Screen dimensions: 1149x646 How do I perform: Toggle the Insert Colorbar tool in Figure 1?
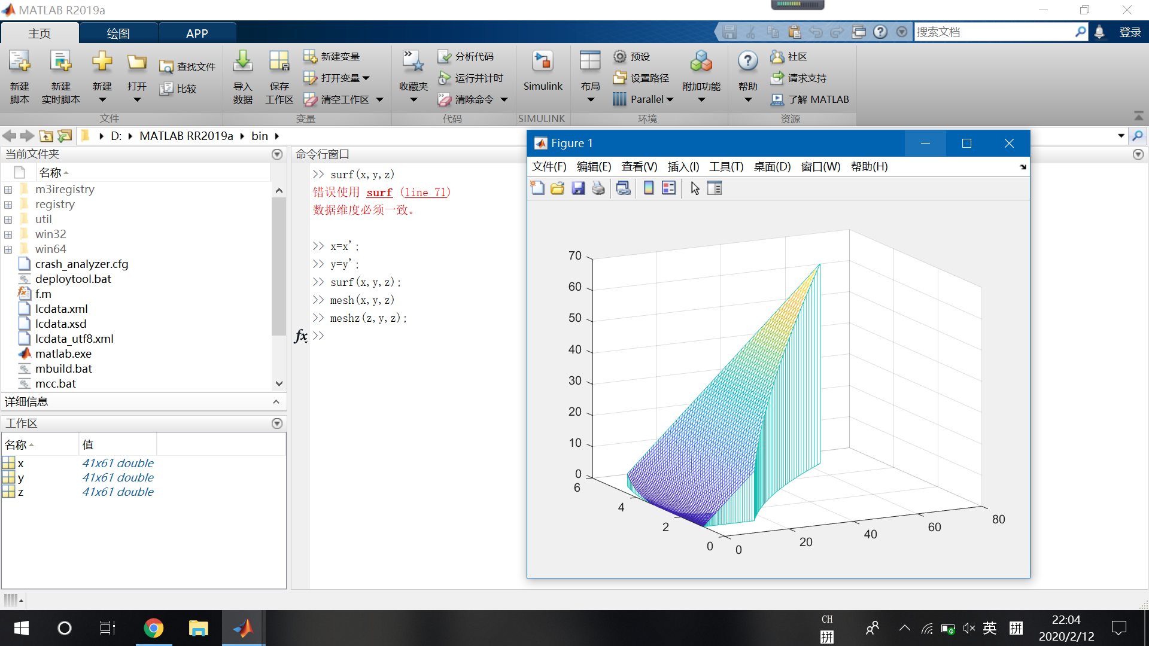(x=648, y=188)
